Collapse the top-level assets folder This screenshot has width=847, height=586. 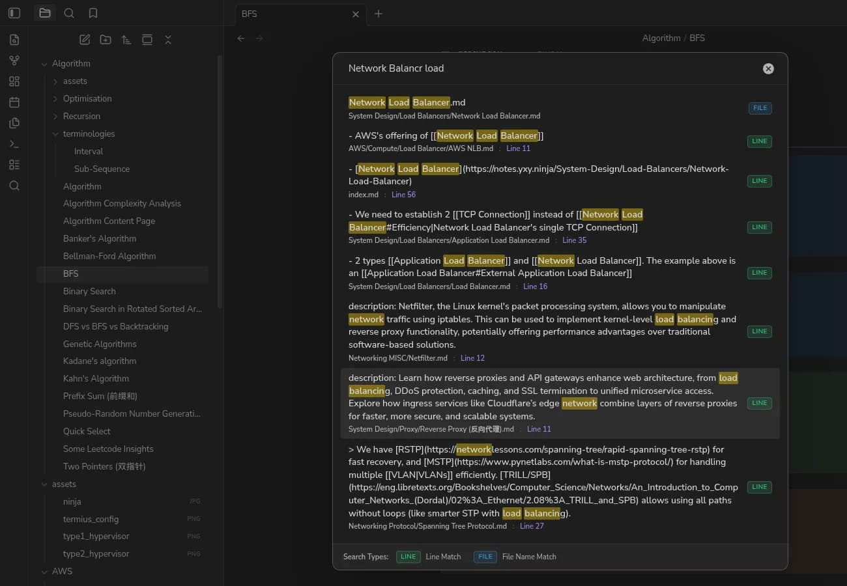click(x=44, y=484)
